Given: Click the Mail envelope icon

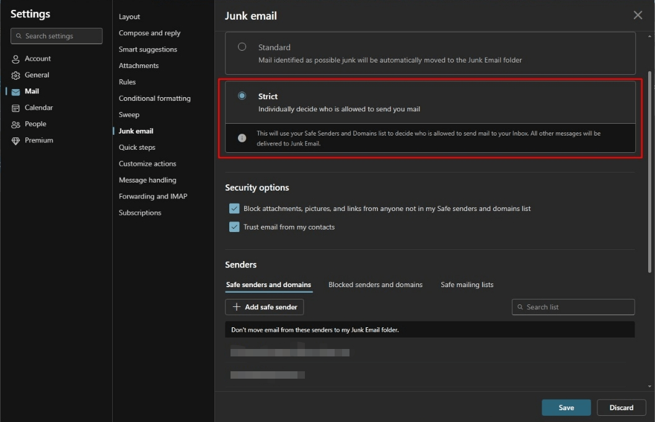Looking at the screenshot, I should (x=15, y=92).
